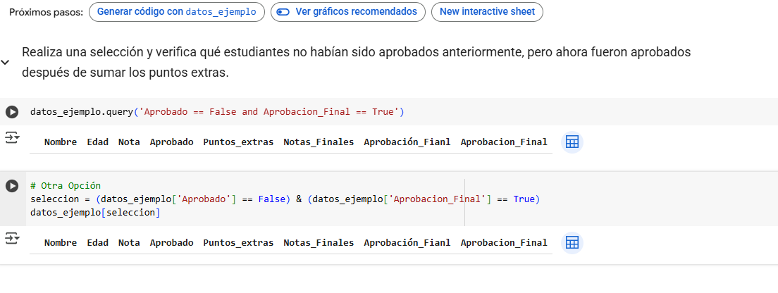Click 'Nombre' column header in second table

61,243
